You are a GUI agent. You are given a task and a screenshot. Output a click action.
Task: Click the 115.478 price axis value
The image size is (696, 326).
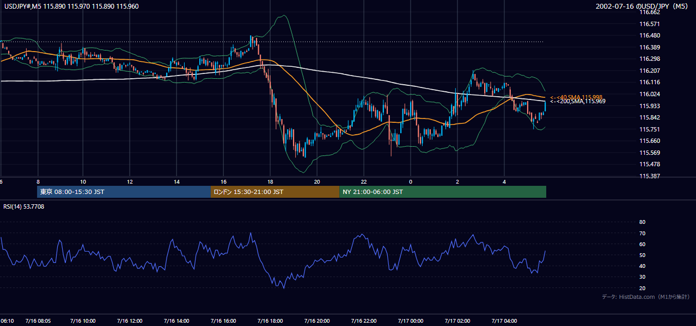click(x=650, y=164)
